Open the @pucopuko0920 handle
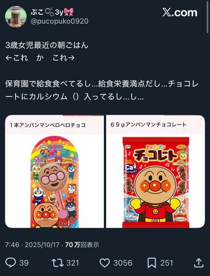 click(x=59, y=21)
